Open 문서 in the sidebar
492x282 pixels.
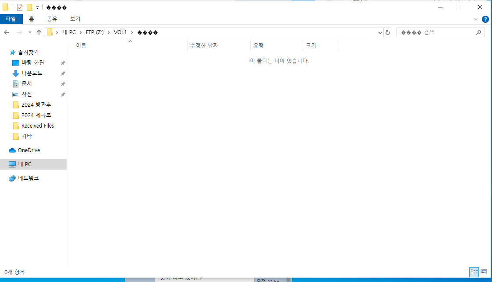click(26, 84)
